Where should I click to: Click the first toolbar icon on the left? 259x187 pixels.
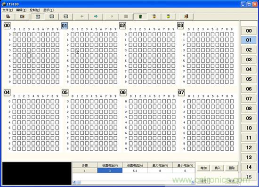click(8, 16)
